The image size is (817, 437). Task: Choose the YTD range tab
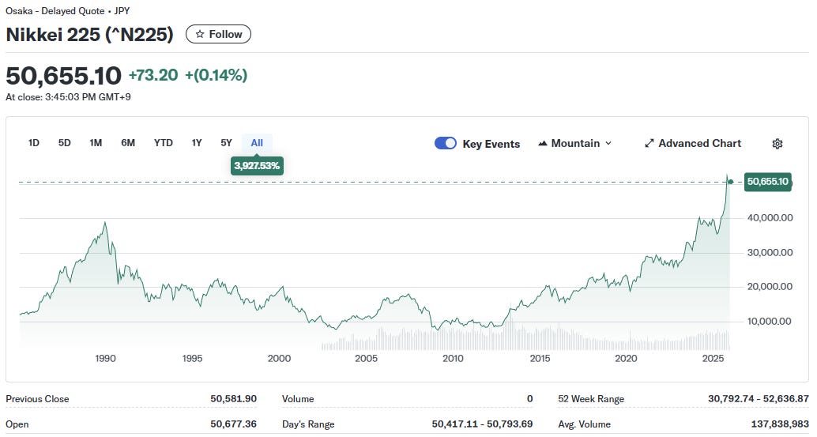click(163, 143)
